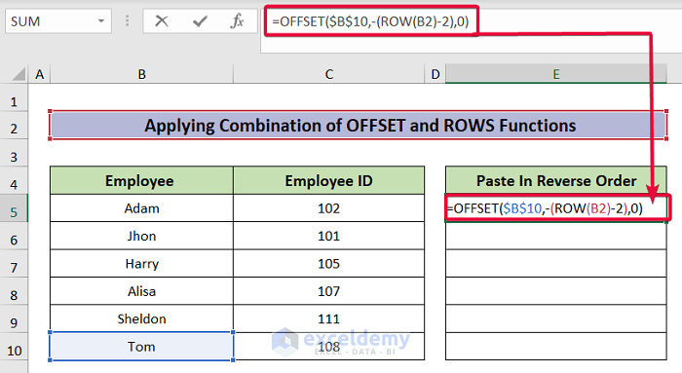682x373 pixels.
Task: Select column B header
Action: [x=142, y=74]
